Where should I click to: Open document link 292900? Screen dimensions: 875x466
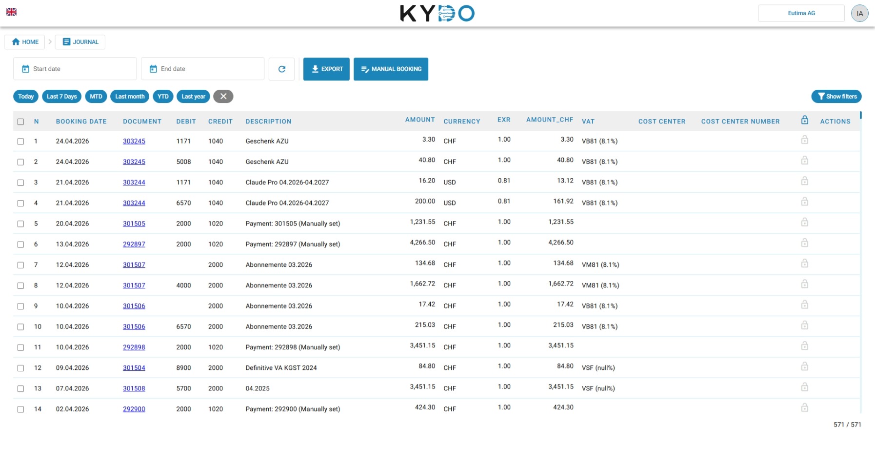pos(134,409)
